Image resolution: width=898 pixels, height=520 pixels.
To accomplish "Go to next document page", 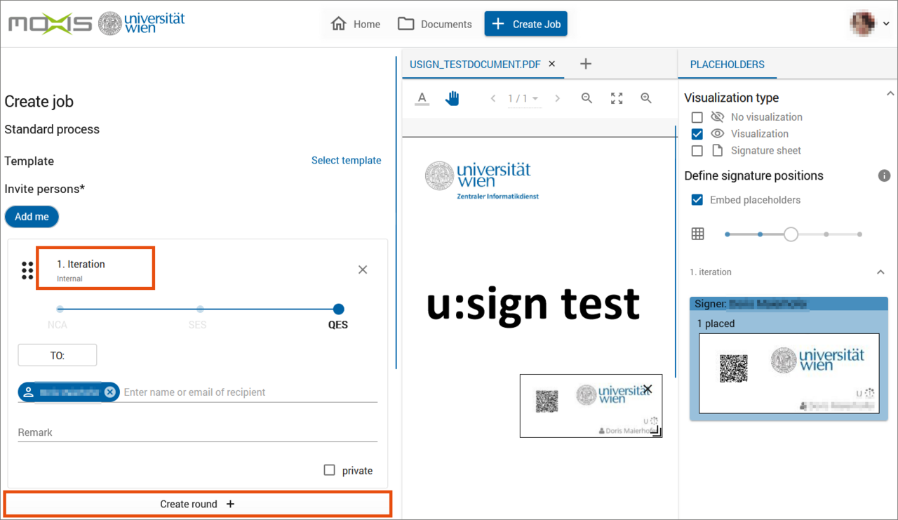I will pyautogui.click(x=558, y=99).
